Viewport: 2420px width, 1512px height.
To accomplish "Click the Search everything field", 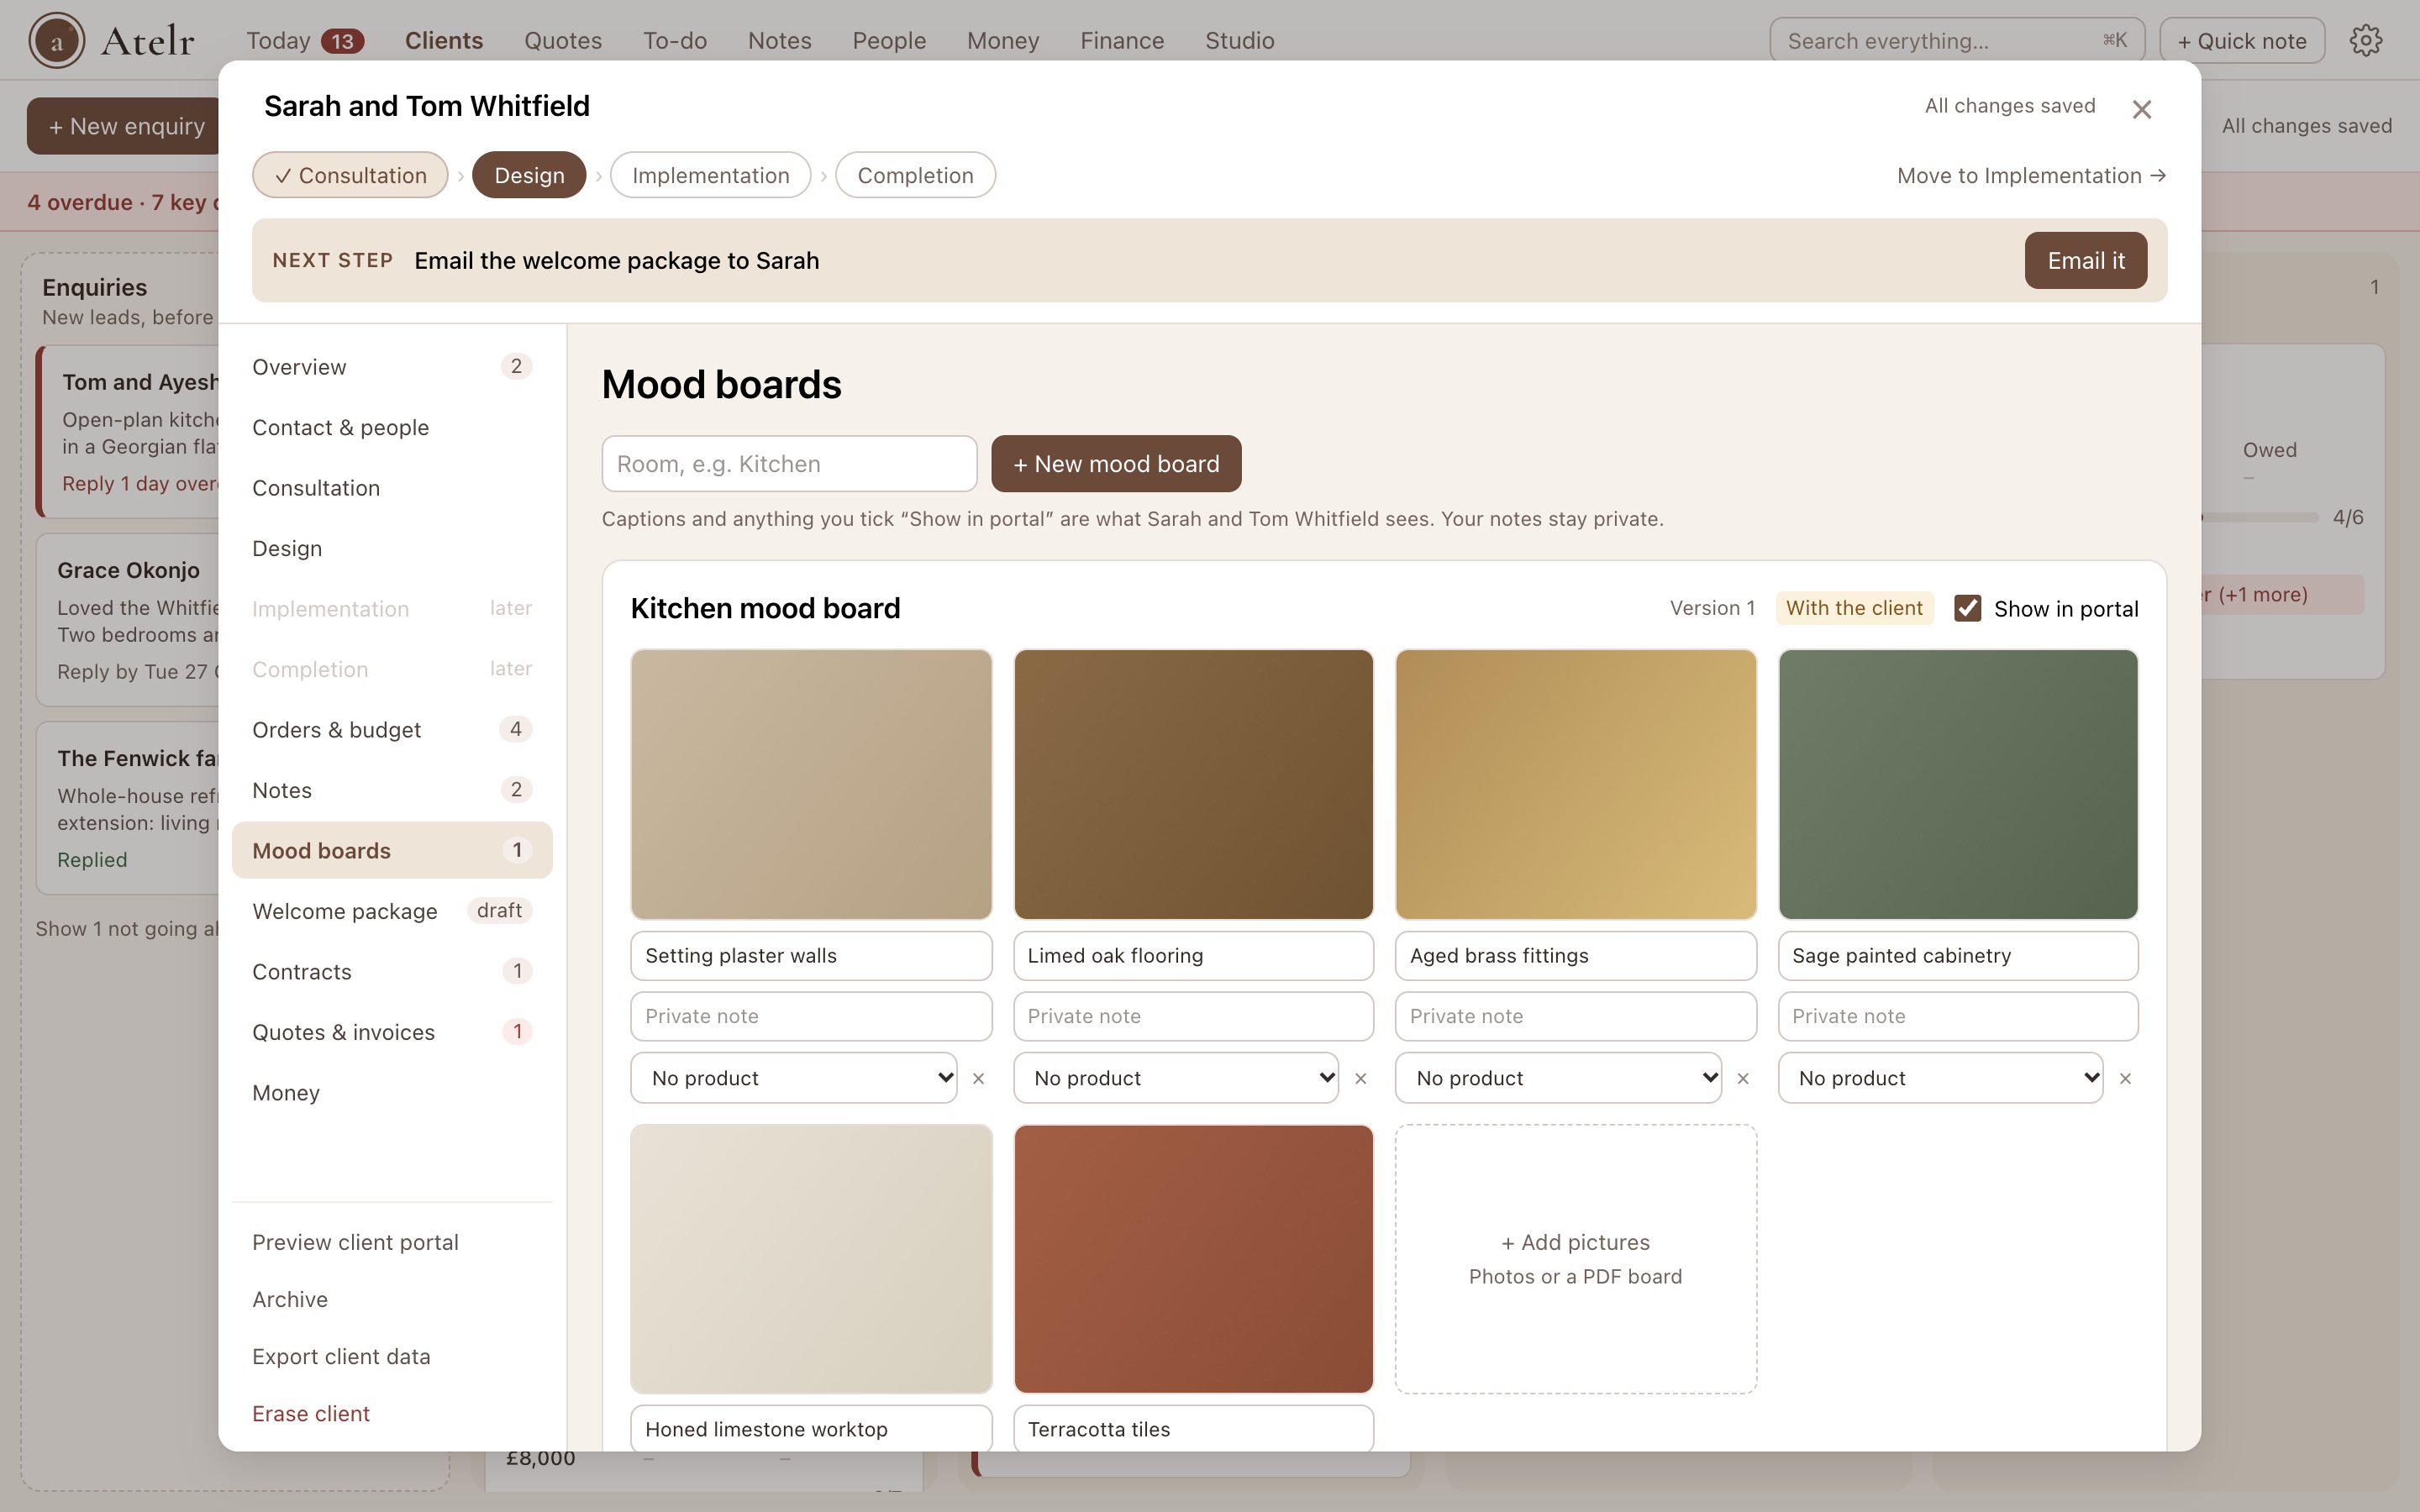I will [x=1956, y=40].
